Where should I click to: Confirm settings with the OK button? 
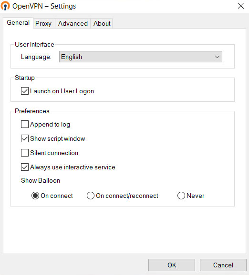coord(172,265)
